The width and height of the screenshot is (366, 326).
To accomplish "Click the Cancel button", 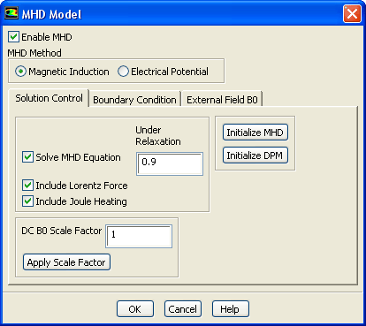I will tap(183, 309).
